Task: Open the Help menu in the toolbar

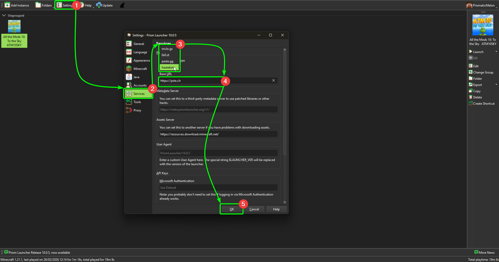Action: (x=88, y=5)
